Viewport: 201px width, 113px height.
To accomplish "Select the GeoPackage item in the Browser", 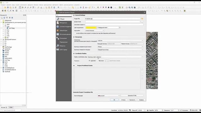I will pyautogui.click(x=8, y=47).
